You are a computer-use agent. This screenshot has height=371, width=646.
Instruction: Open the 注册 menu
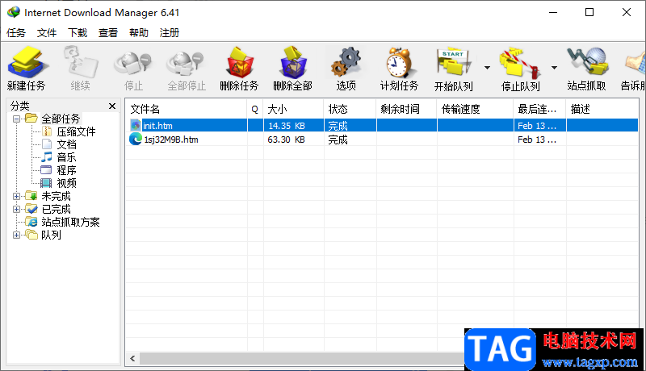coord(170,32)
